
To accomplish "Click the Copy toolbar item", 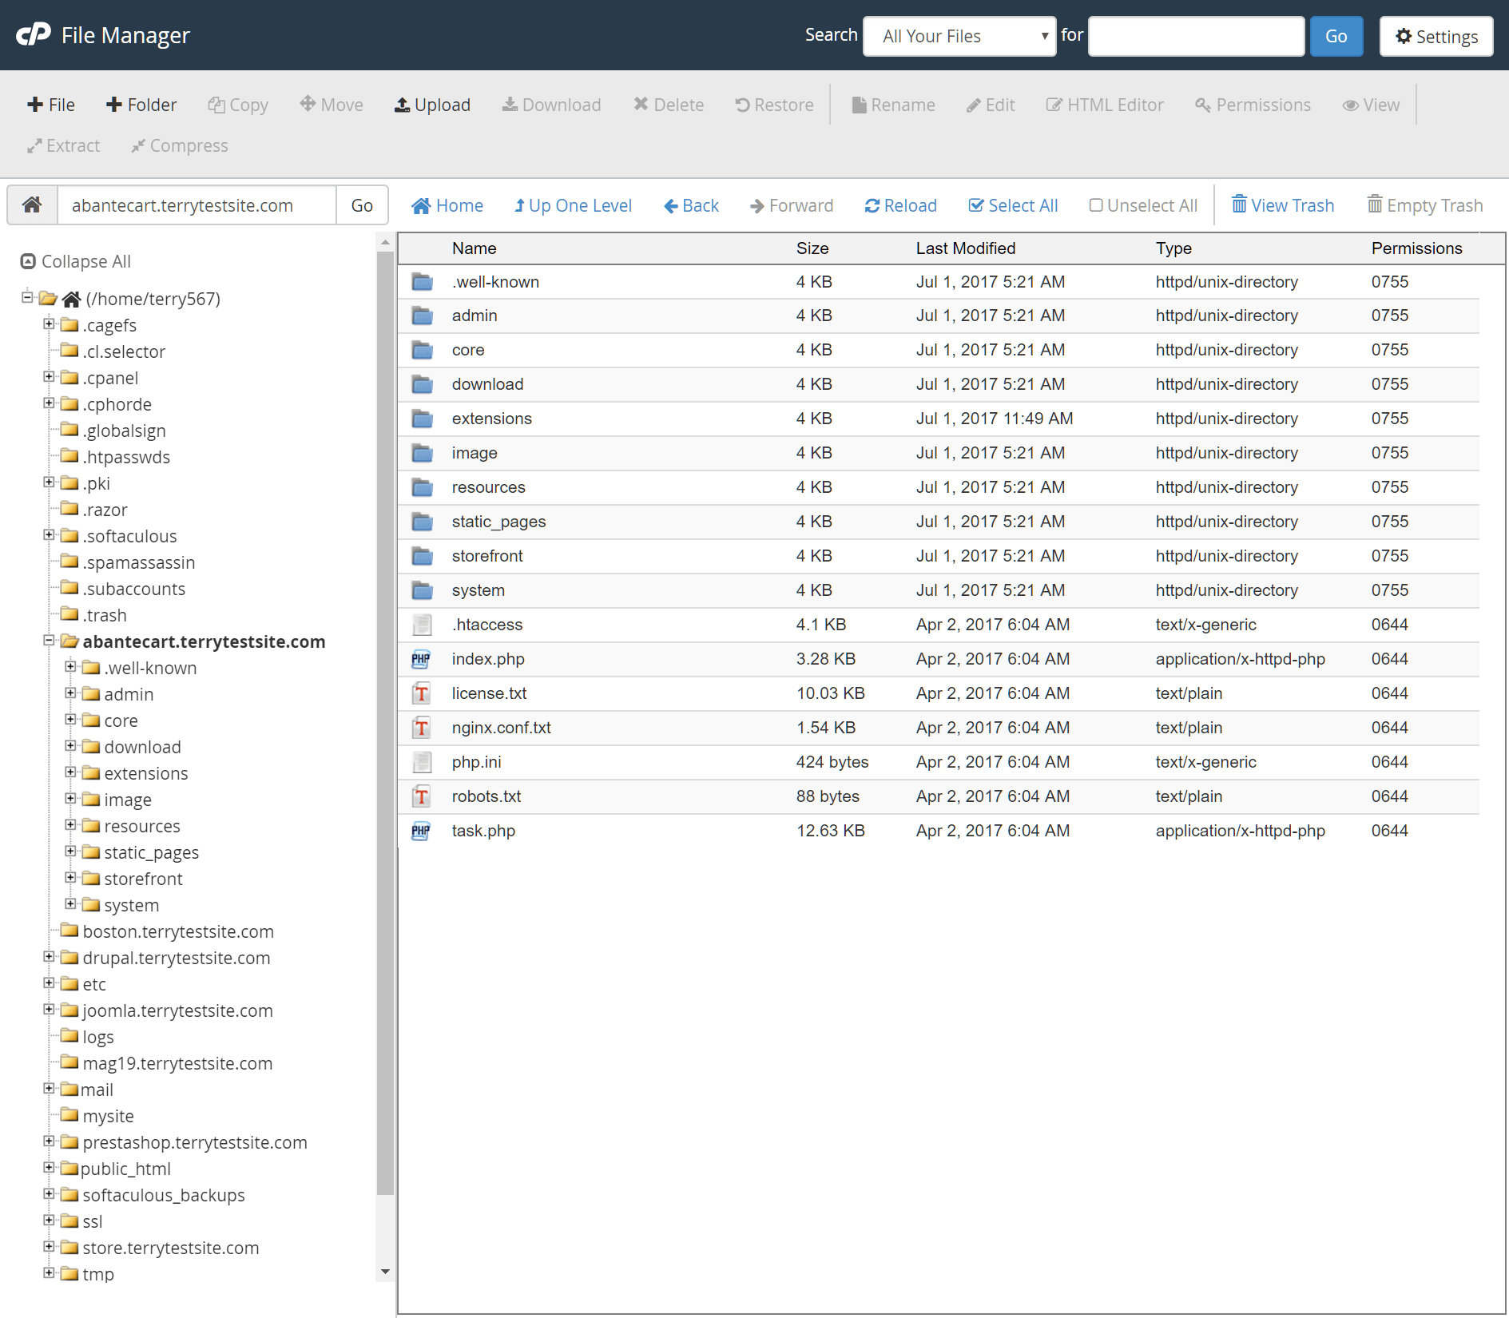I will [238, 105].
